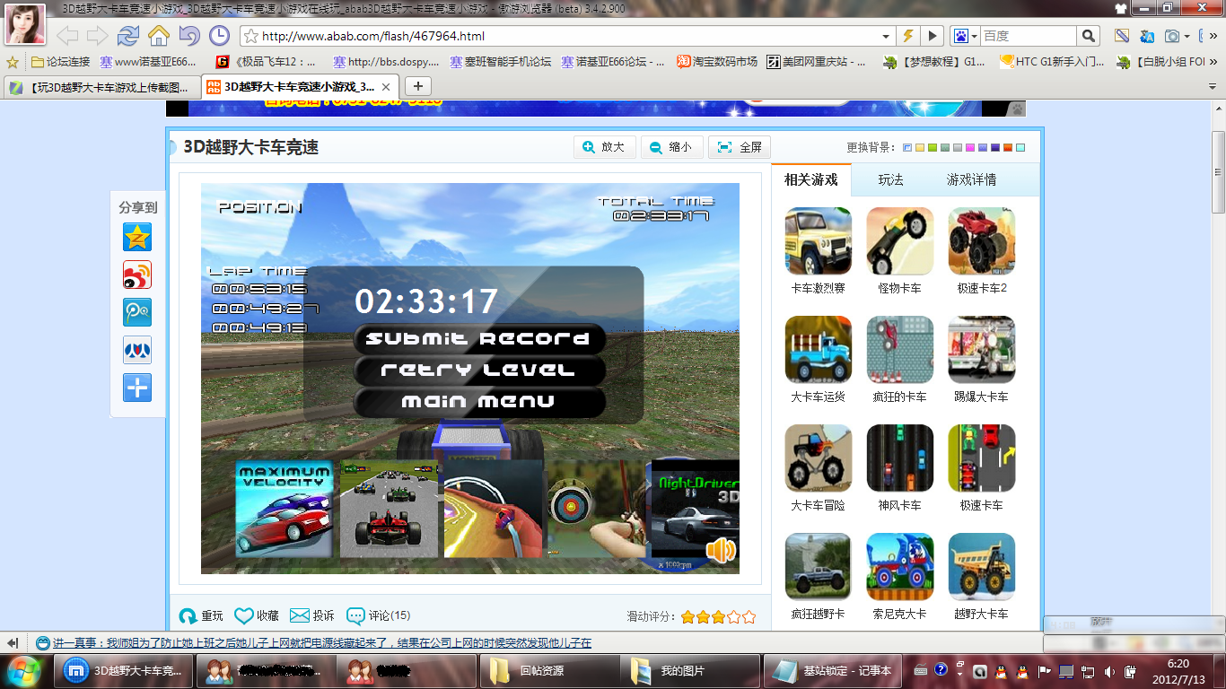Open the browser home page

(x=159, y=36)
